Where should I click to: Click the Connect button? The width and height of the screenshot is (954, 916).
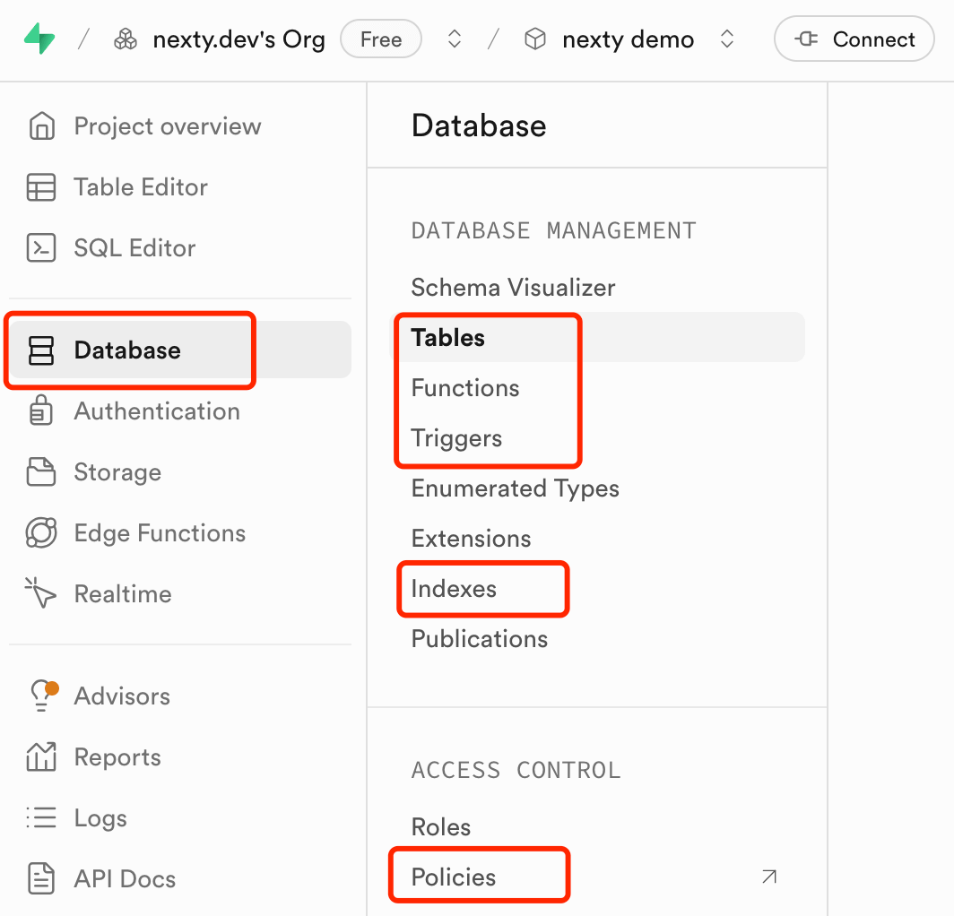(854, 39)
